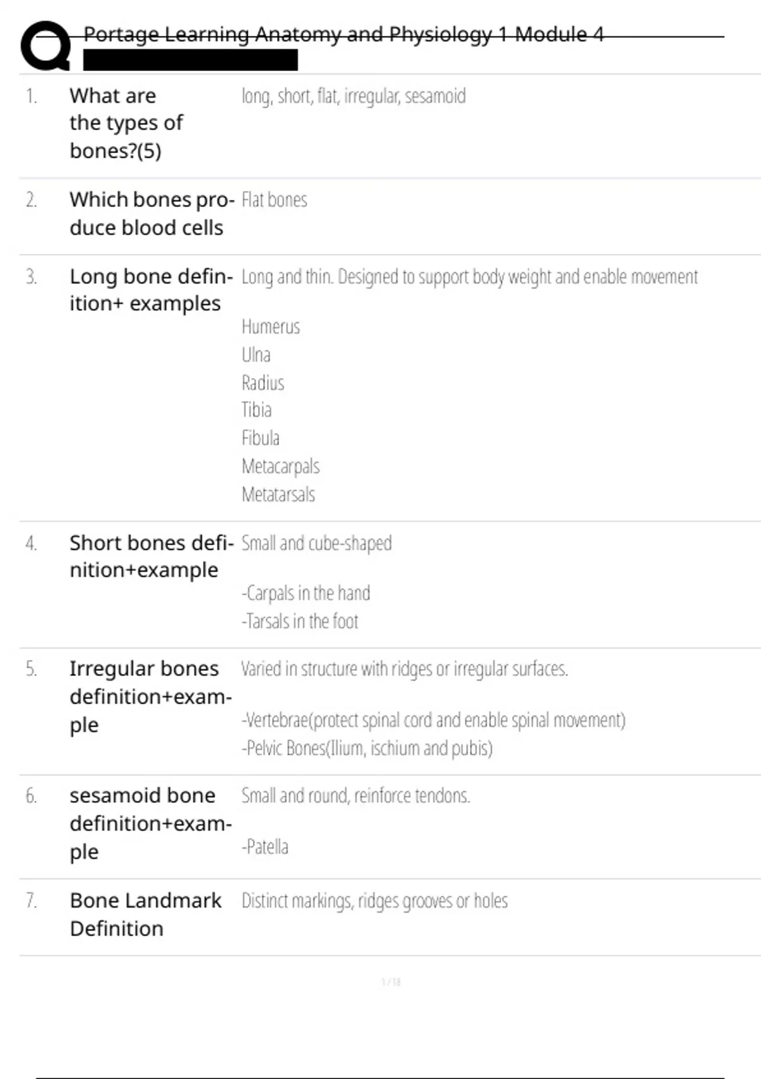Select the "Short bones definition+example" term

coord(151,557)
